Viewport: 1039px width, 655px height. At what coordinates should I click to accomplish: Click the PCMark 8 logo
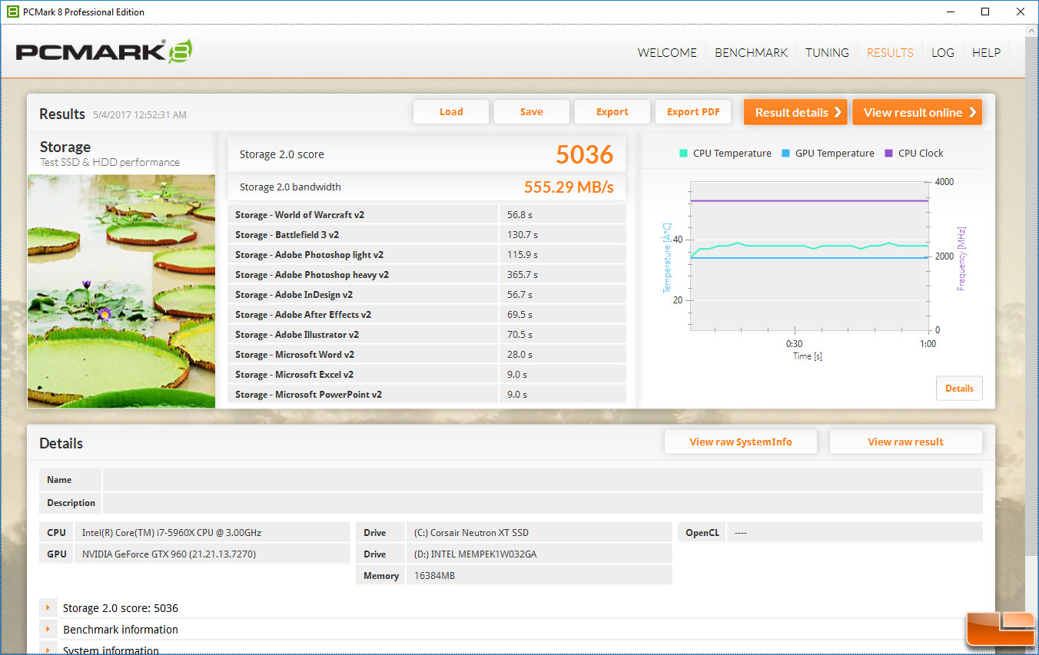pos(104,51)
